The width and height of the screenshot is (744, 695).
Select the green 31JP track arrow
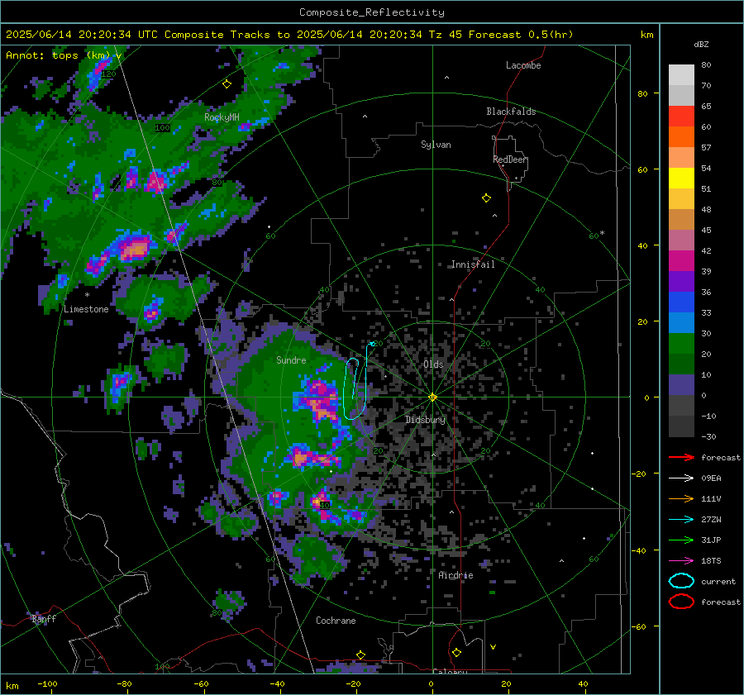click(x=681, y=540)
